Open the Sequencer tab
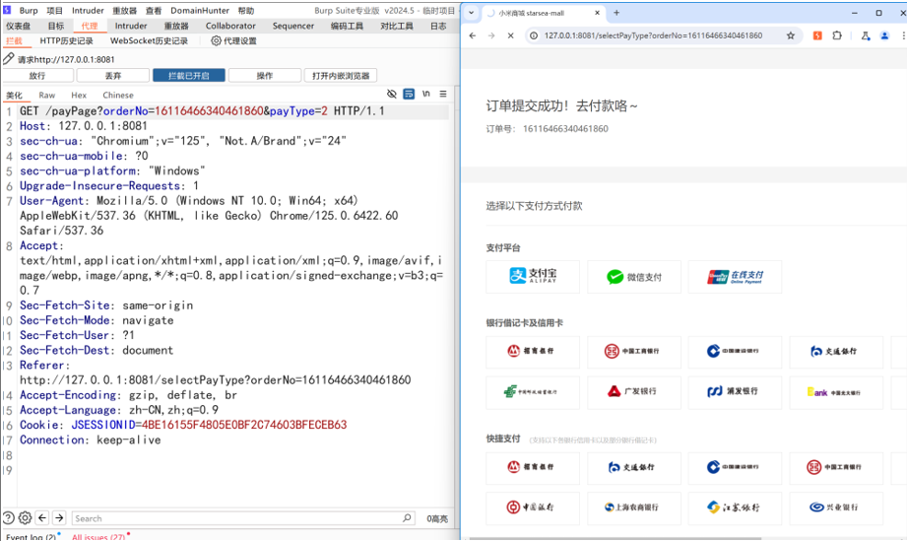 293,26
